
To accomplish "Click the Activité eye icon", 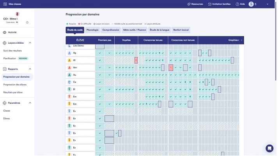I will (5, 32).
